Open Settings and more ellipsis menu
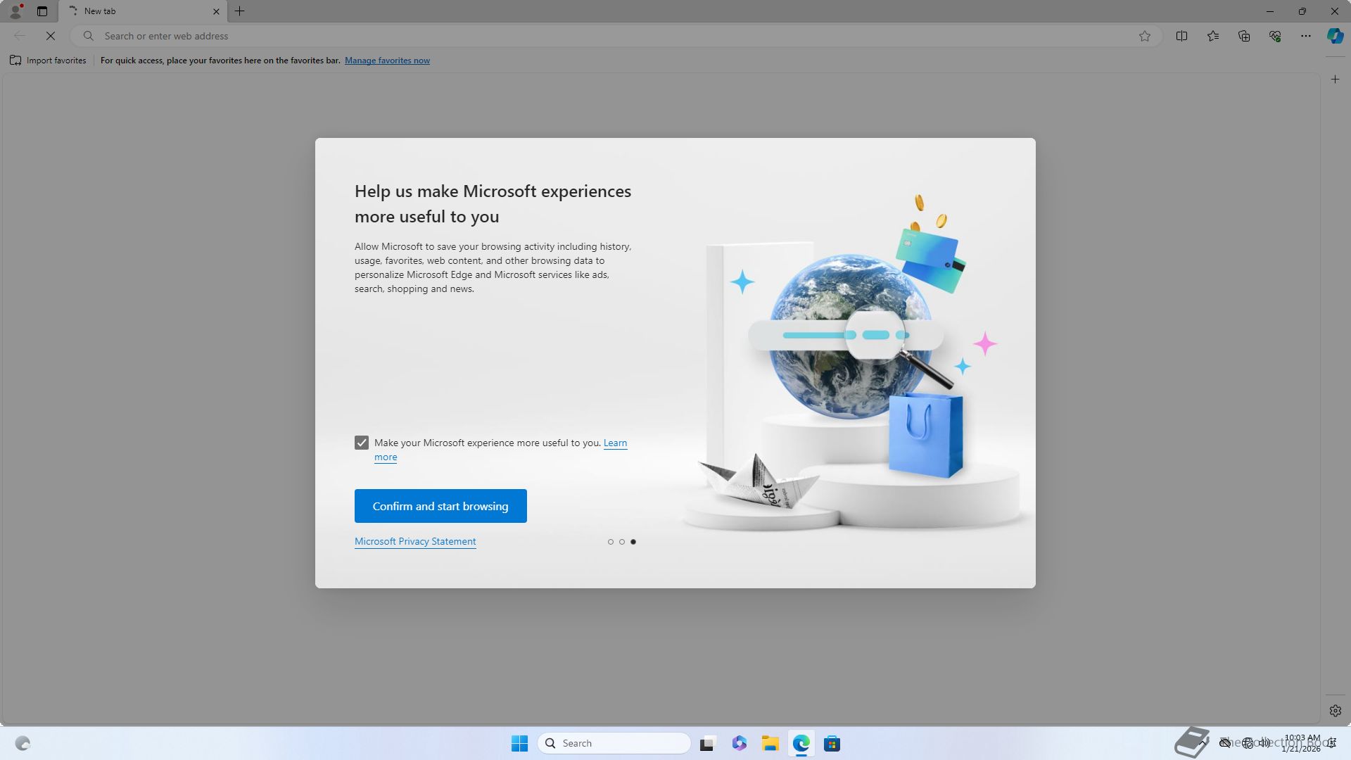The width and height of the screenshot is (1351, 760). (x=1305, y=36)
